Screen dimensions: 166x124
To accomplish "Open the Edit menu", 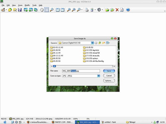I will (8, 5).
